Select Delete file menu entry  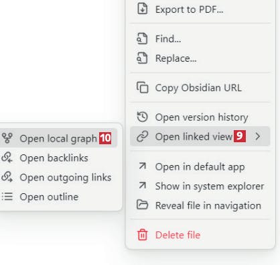(200, 235)
